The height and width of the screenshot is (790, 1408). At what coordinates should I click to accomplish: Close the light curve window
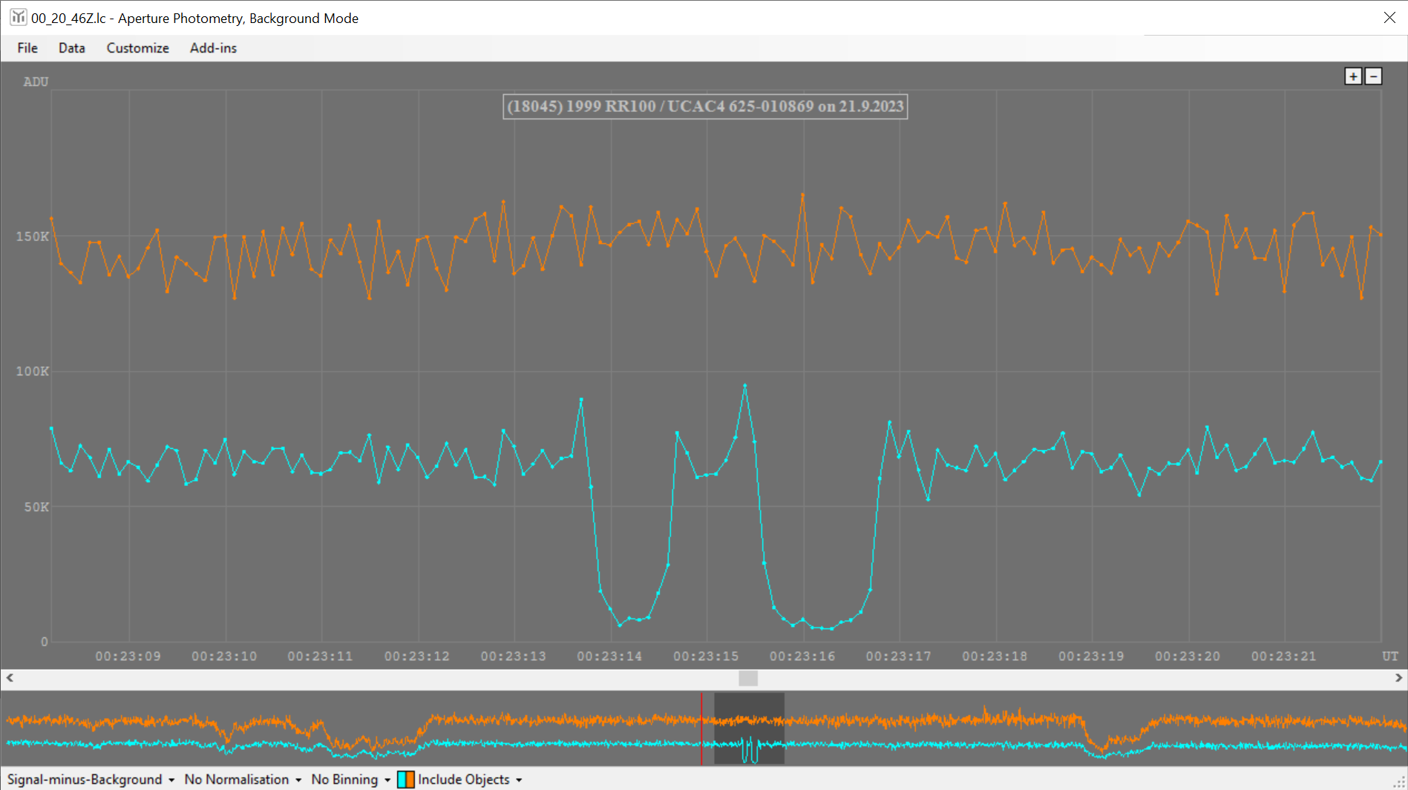1389,17
